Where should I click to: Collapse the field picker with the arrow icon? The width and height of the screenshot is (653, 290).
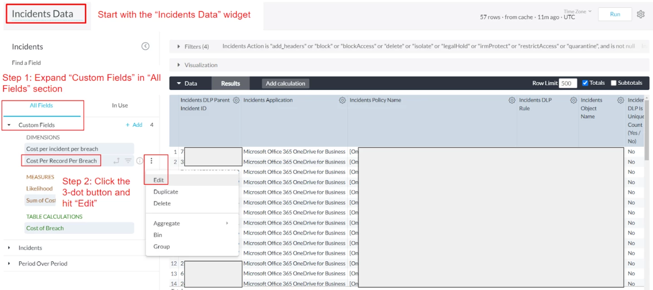pyautogui.click(x=145, y=46)
